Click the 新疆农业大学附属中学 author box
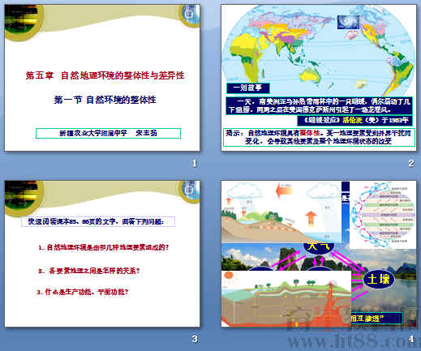This screenshot has height=351, width=421. 108,133
